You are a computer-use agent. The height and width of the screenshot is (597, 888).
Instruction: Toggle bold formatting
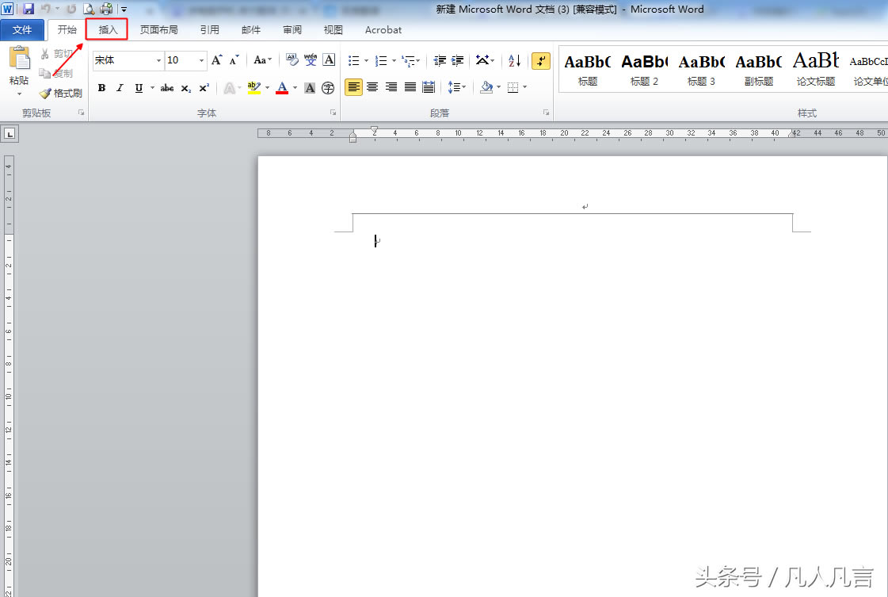[101, 88]
